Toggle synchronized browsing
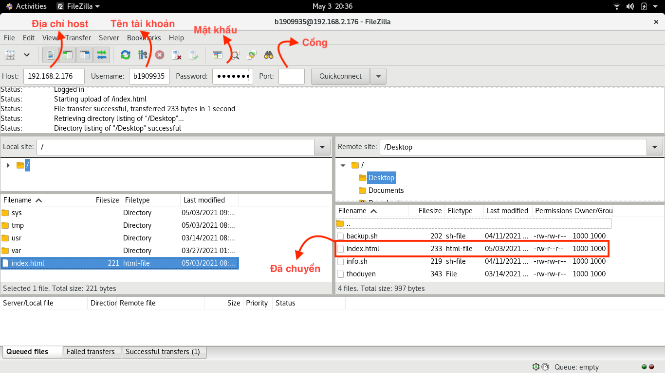This screenshot has width=665, height=373. 252,55
